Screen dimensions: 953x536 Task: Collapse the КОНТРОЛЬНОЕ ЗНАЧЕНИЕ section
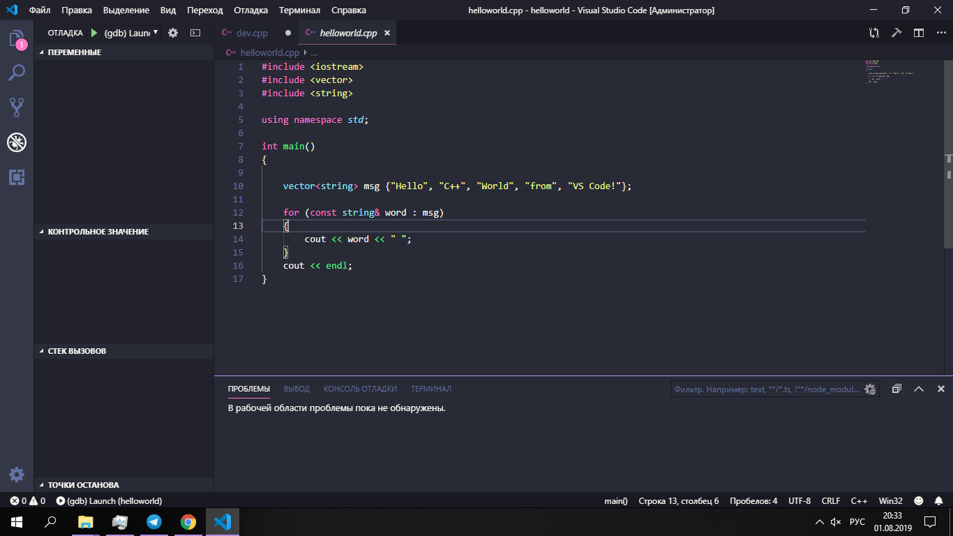tap(124, 232)
